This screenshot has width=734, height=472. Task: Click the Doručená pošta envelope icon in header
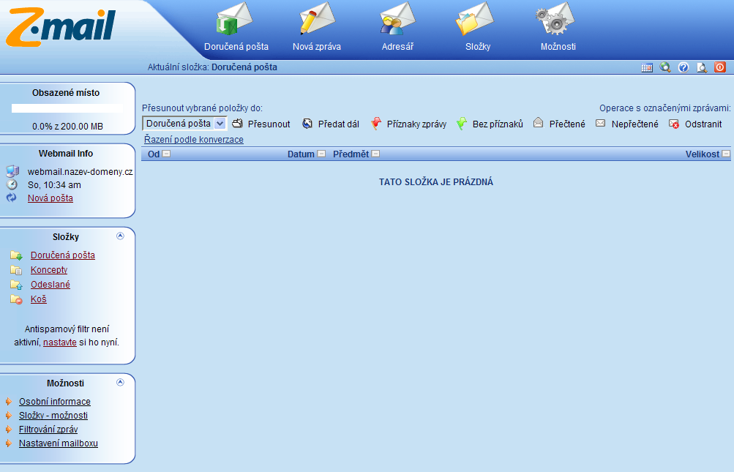[x=236, y=20]
